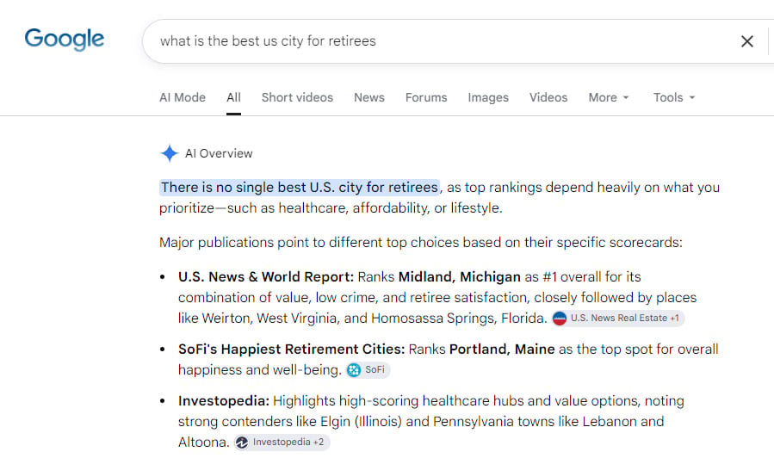Screen dimensions: 774x458
Task: Click the Google logo
Action: pos(65,40)
